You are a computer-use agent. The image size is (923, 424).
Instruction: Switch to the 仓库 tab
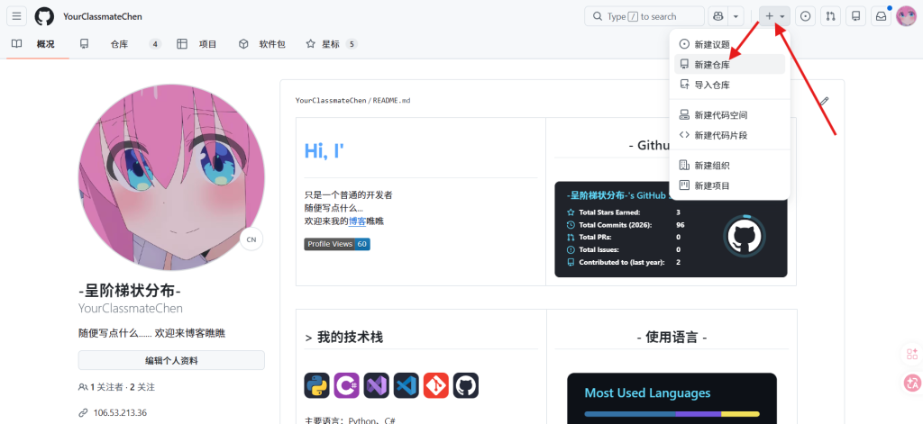click(121, 44)
